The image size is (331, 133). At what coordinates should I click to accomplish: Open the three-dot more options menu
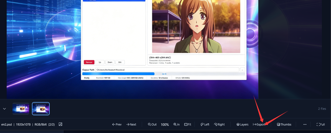pos(305,124)
